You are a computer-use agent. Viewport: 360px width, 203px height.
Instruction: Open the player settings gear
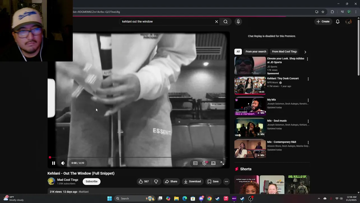(204, 163)
